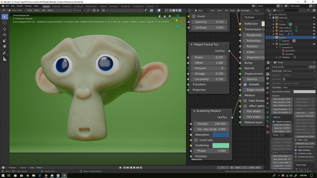Viewport: 317px width, 178px height.
Task: Click the Absorption blue color swatch
Action: click(x=221, y=134)
